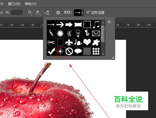Viewport: 156px width, 118px height.
Task: Open the 窗口(W) menu
Action: pos(14,4)
